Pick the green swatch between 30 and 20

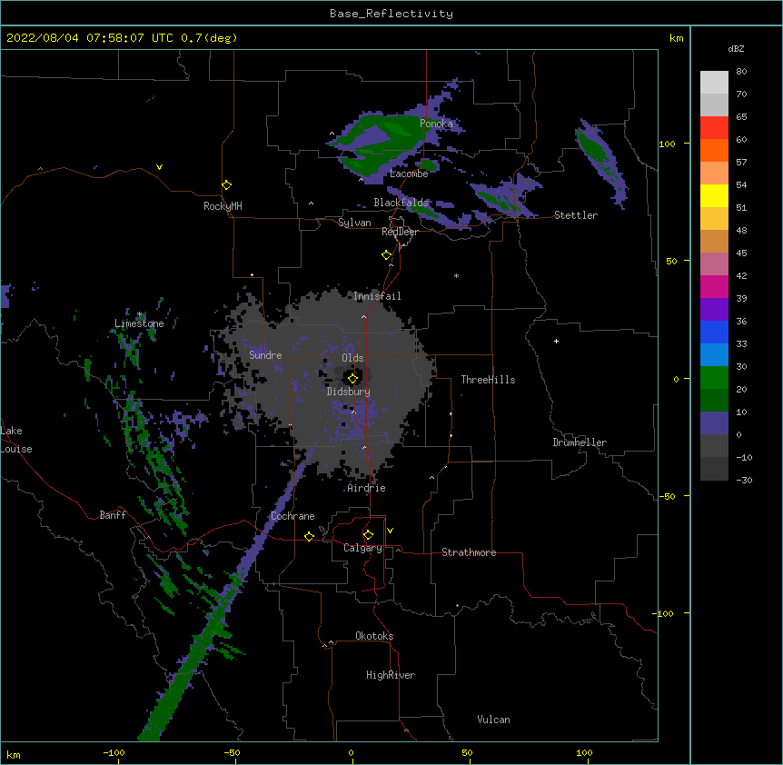pyautogui.click(x=714, y=378)
